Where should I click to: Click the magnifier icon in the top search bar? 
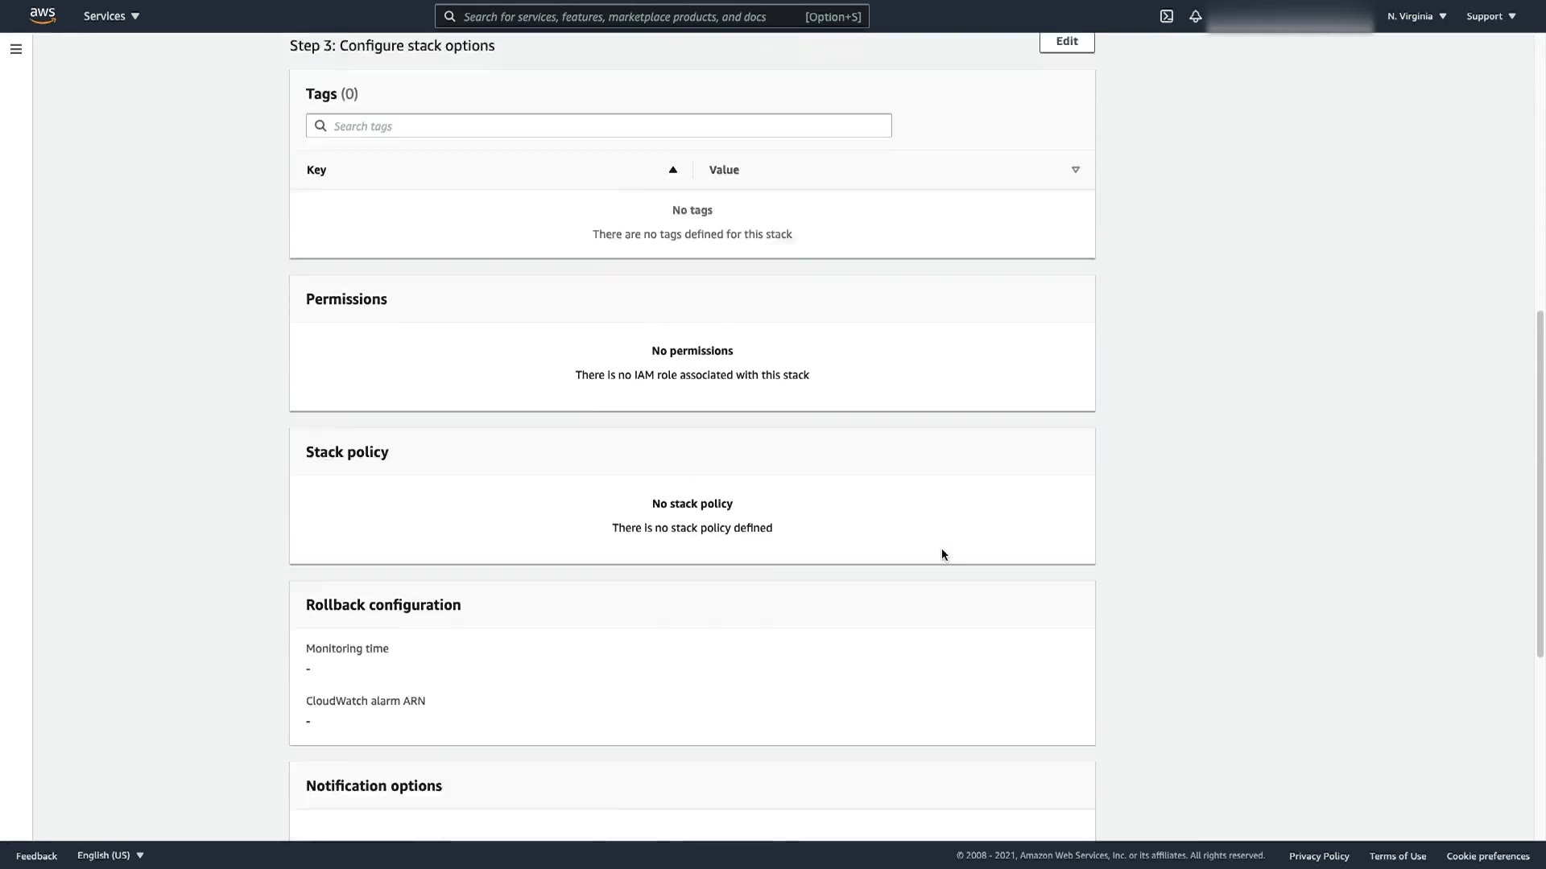point(450,16)
